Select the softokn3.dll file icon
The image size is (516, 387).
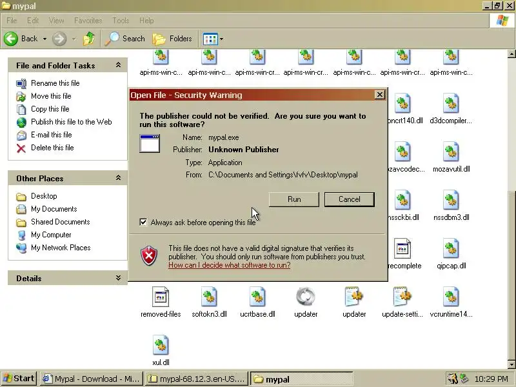[x=209, y=297]
